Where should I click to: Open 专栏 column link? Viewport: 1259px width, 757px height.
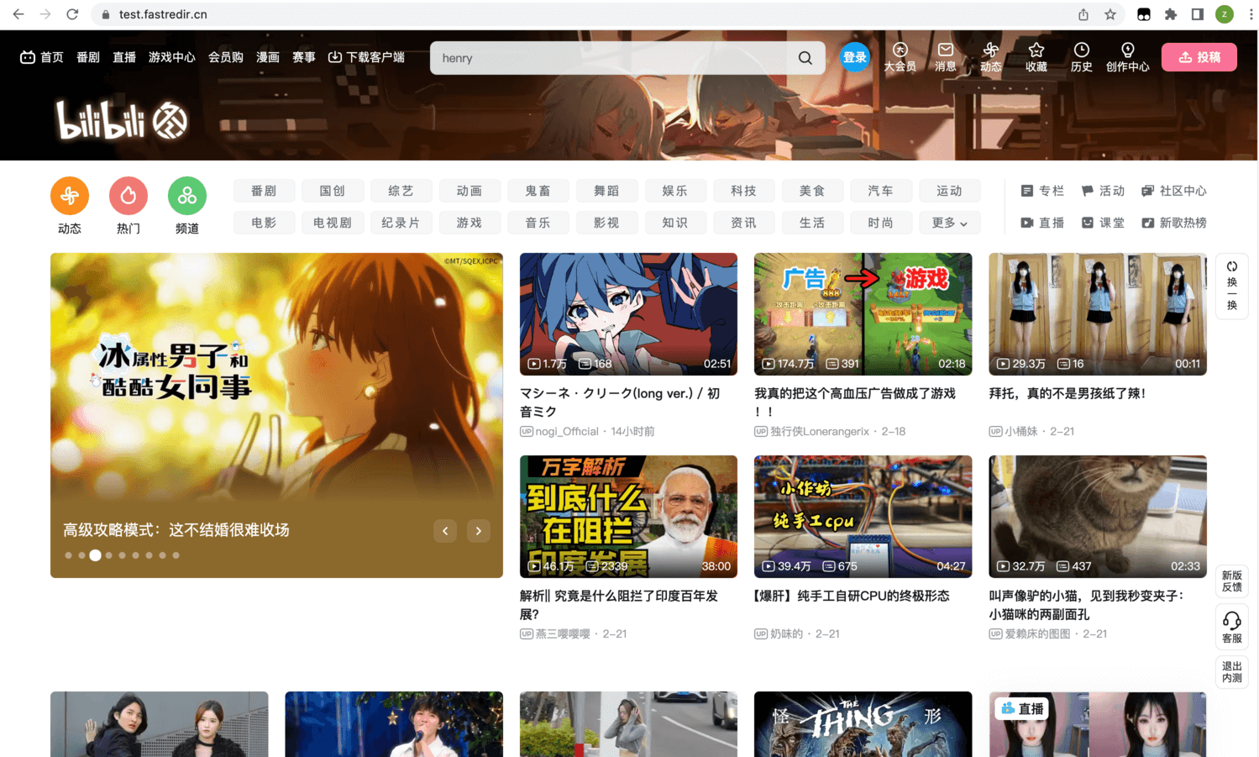1042,191
